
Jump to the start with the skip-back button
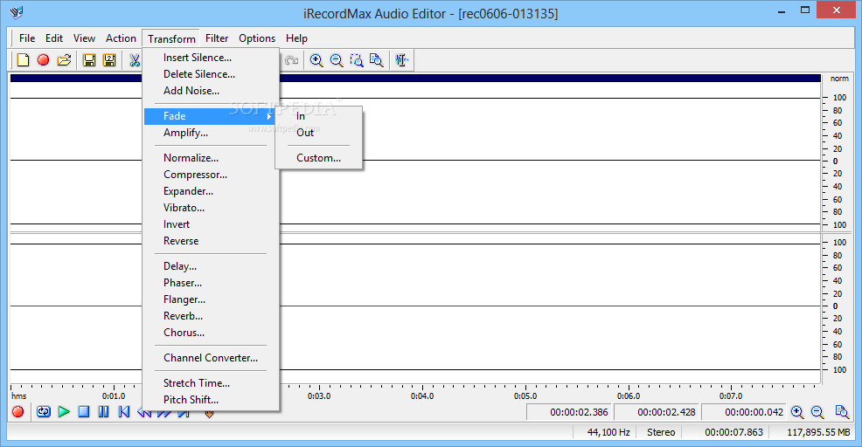(123, 411)
